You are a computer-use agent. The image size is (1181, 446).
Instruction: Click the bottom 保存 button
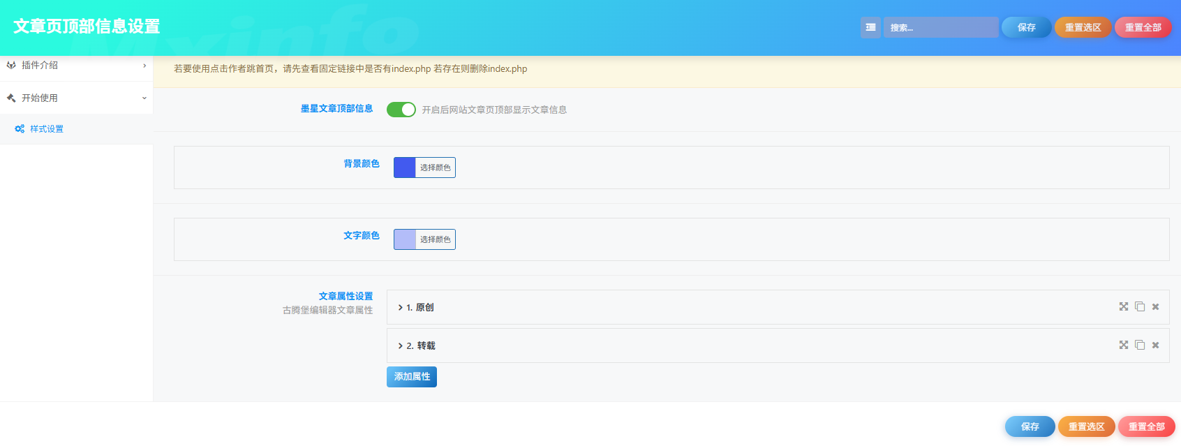coord(1030,426)
